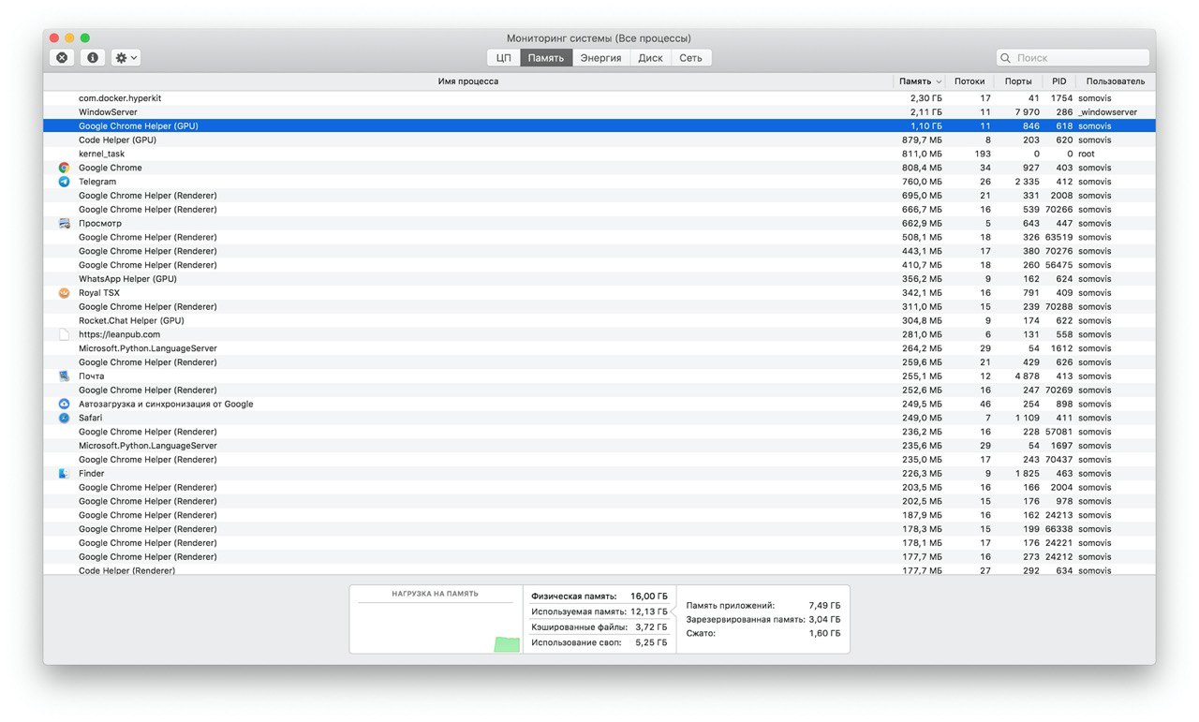Click the Кэшированные файлы statistic

tap(599, 627)
